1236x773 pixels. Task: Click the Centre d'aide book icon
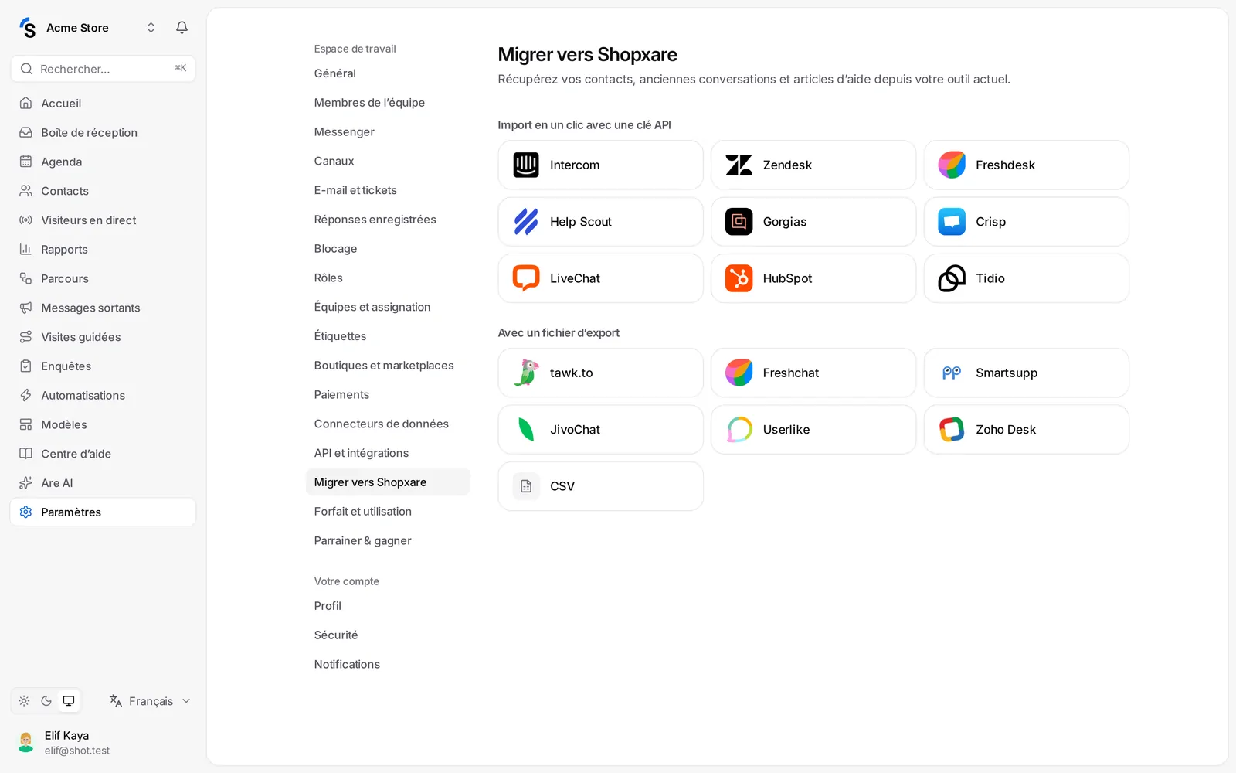(25, 454)
